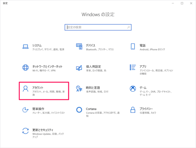196x148 pixels.
Task: Click the Privacy padlock icon
Action: [133, 110]
